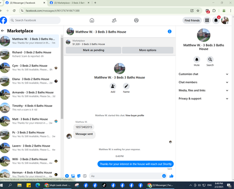The height and width of the screenshot is (189, 234).
Task: Open the browser three-dot menu
Action: [x=230, y=11]
